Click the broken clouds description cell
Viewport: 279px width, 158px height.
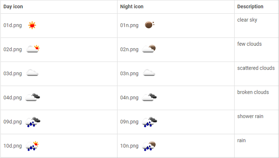(256, 98)
